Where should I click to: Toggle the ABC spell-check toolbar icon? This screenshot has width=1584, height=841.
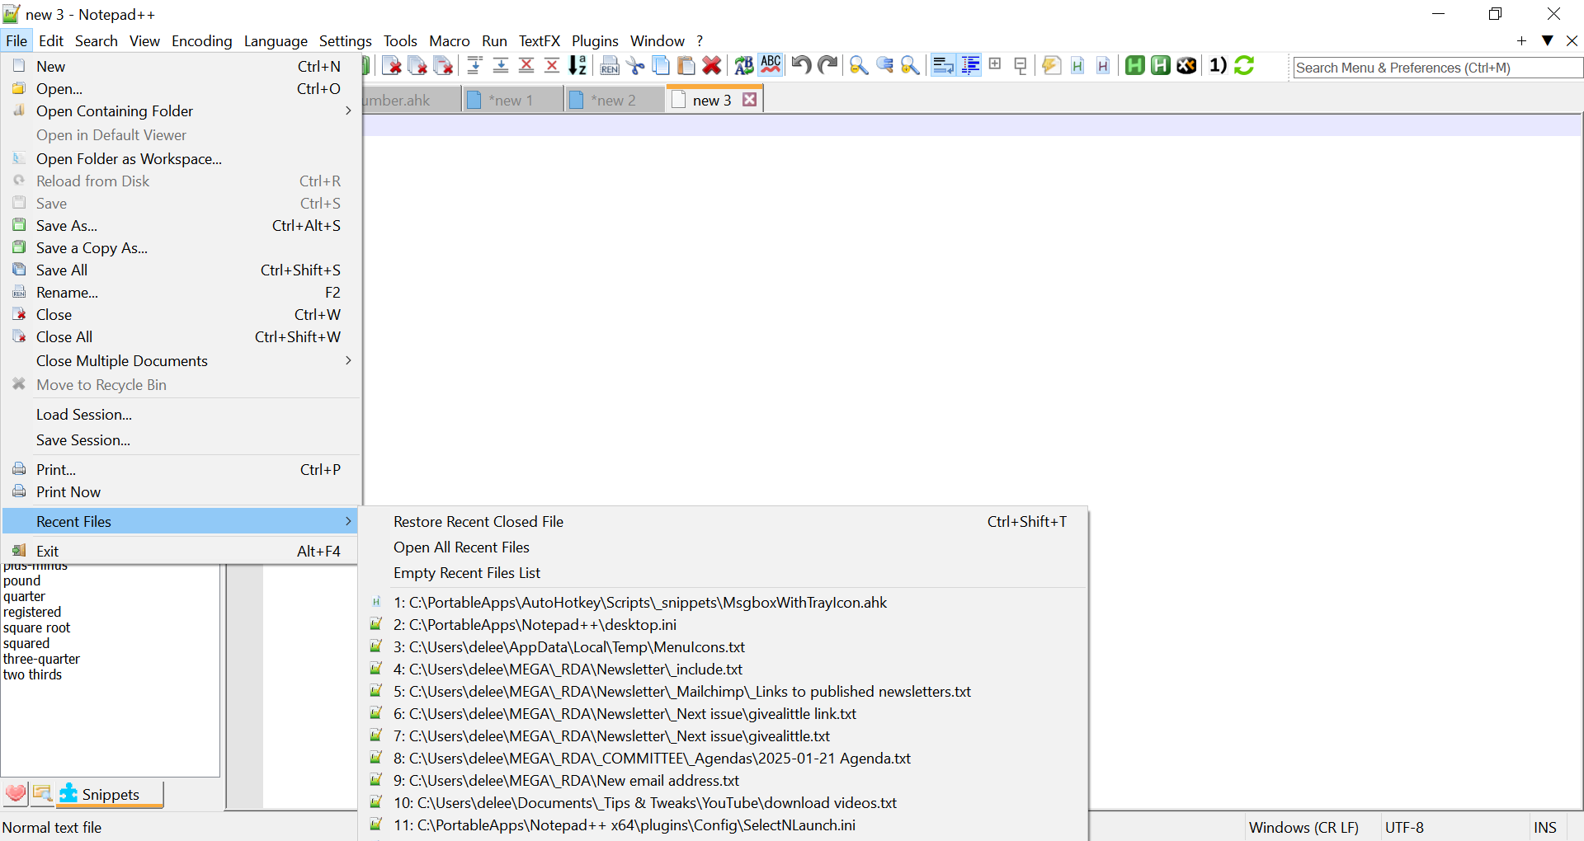(x=771, y=65)
